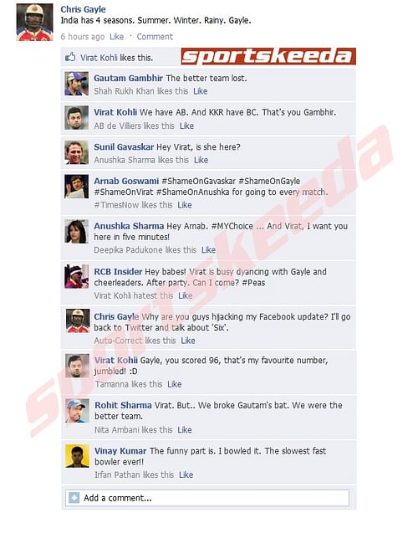The width and height of the screenshot is (418, 559).
Task: Like the original post under the 6 hours ago timestamp
Action: pyautogui.click(x=116, y=37)
